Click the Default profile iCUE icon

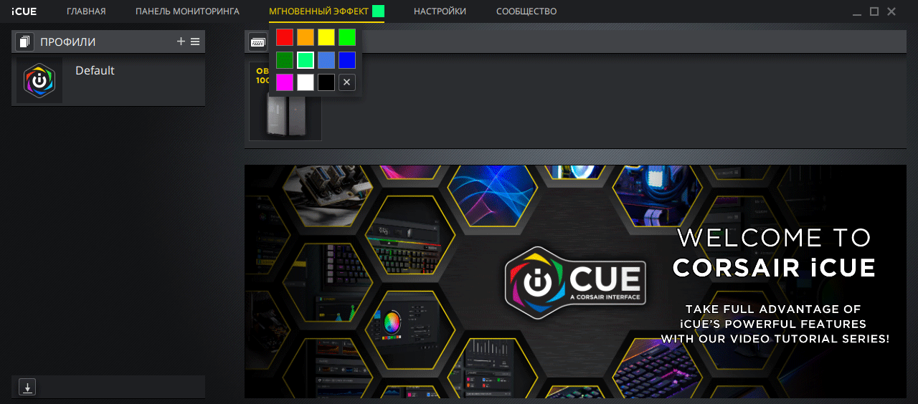[39, 80]
